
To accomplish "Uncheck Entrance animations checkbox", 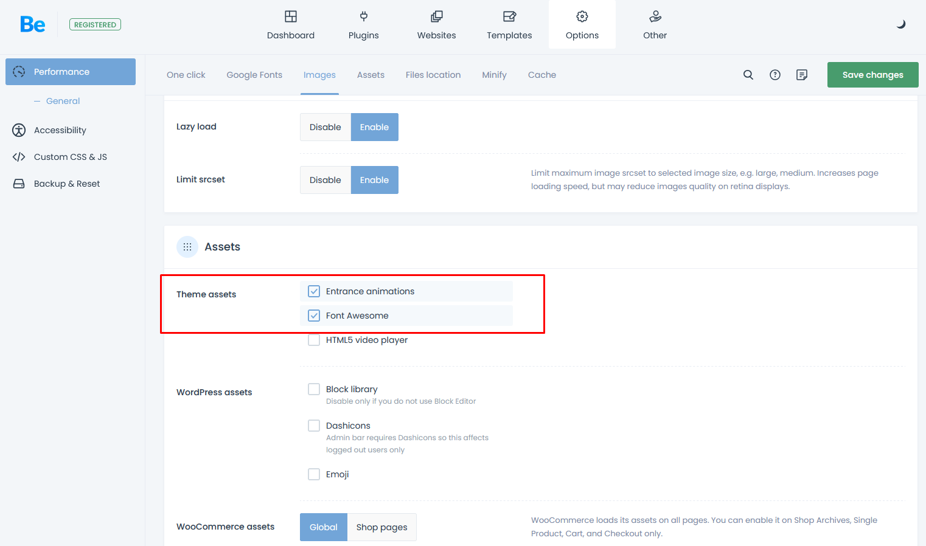I will 314,291.
